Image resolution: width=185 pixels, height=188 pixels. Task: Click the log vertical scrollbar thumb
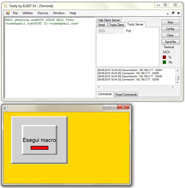177,78
